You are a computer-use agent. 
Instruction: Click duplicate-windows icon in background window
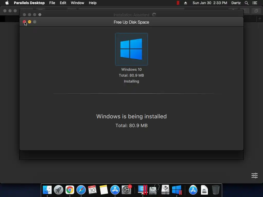(256, 11)
